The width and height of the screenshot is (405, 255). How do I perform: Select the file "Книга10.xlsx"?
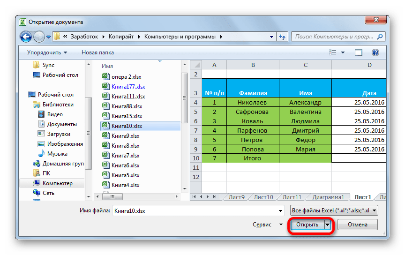[140, 126]
